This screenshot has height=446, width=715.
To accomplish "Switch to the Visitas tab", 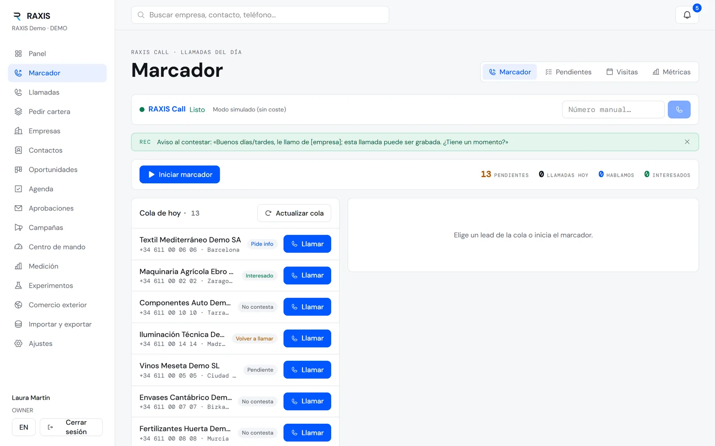I will tap(622, 72).
